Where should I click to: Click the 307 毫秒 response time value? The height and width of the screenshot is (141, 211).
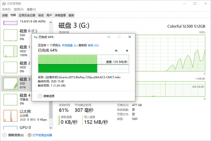click(x=84, y=110)
